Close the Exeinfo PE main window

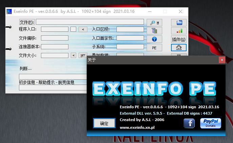pos(181,11)
